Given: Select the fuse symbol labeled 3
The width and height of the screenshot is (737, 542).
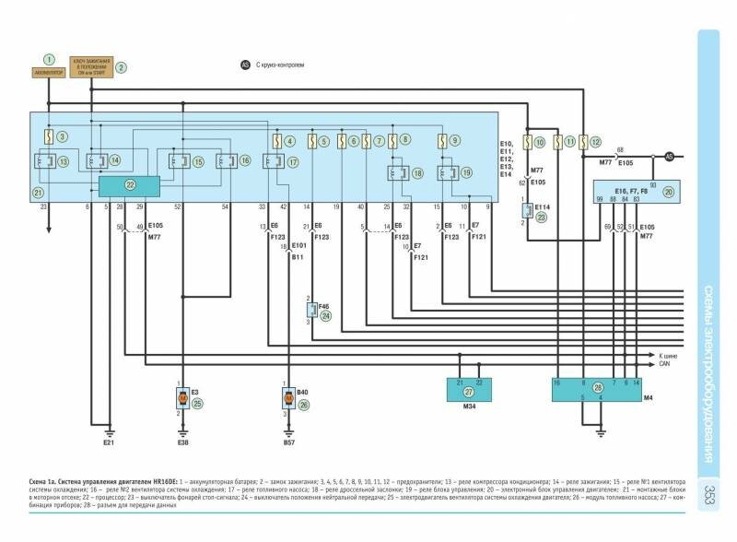Looking at the screenshot, I should point(48,137).
